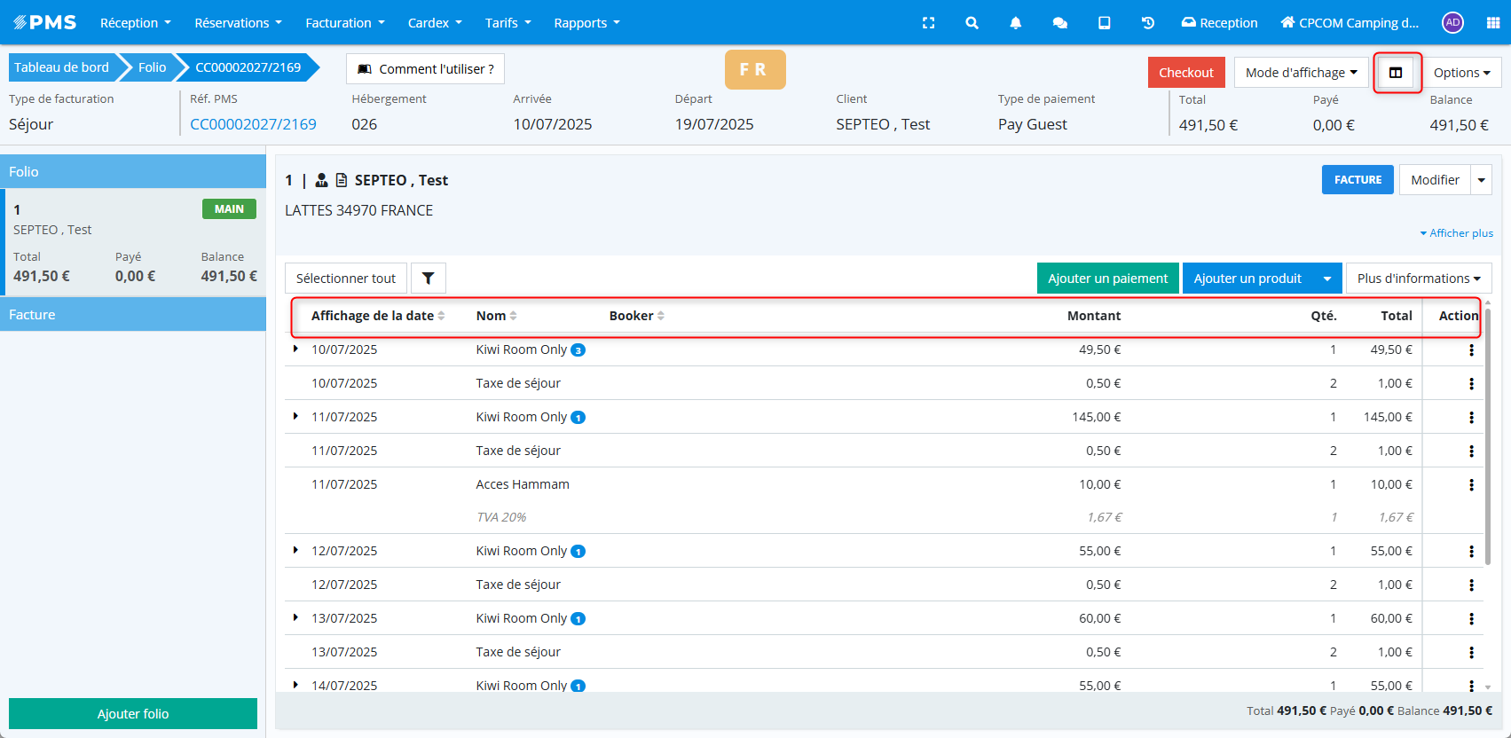Click the red Checkout button
1511x738 pixels.
(x=1185, y=73)
